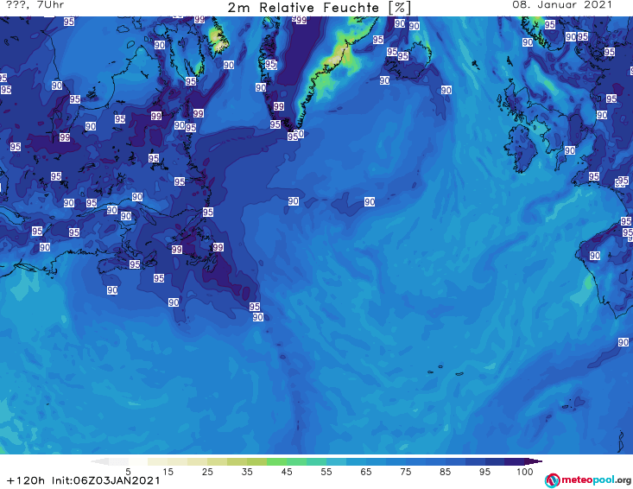Click legend value '35' on colorbar
This screenshot has height=489, width=633.
click(x=247, y=472)
